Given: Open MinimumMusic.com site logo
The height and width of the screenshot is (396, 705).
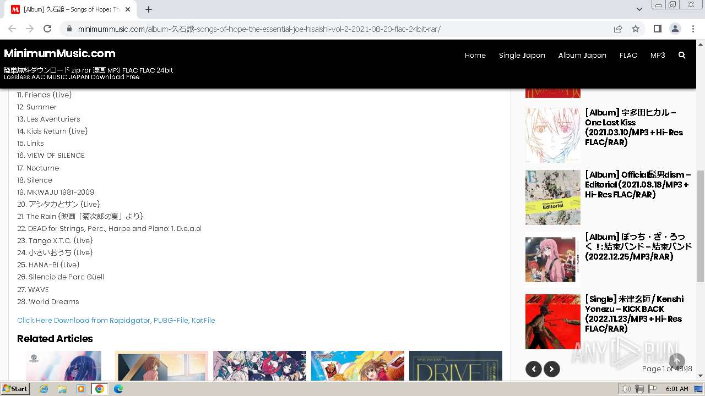Looking at the screenshot, I should click(59, 53).
